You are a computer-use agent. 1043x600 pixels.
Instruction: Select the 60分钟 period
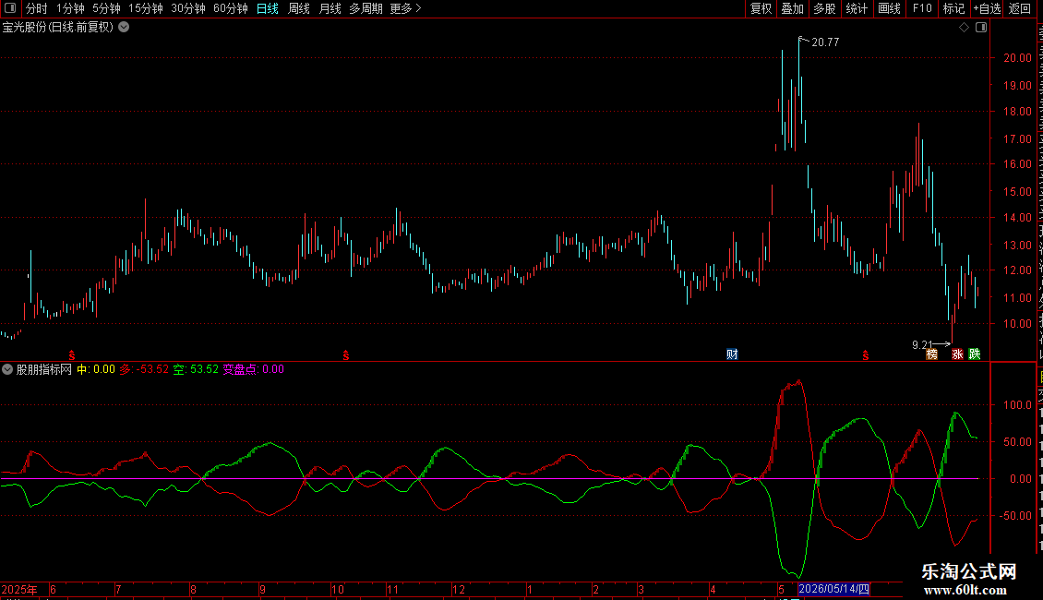(230, 8)
